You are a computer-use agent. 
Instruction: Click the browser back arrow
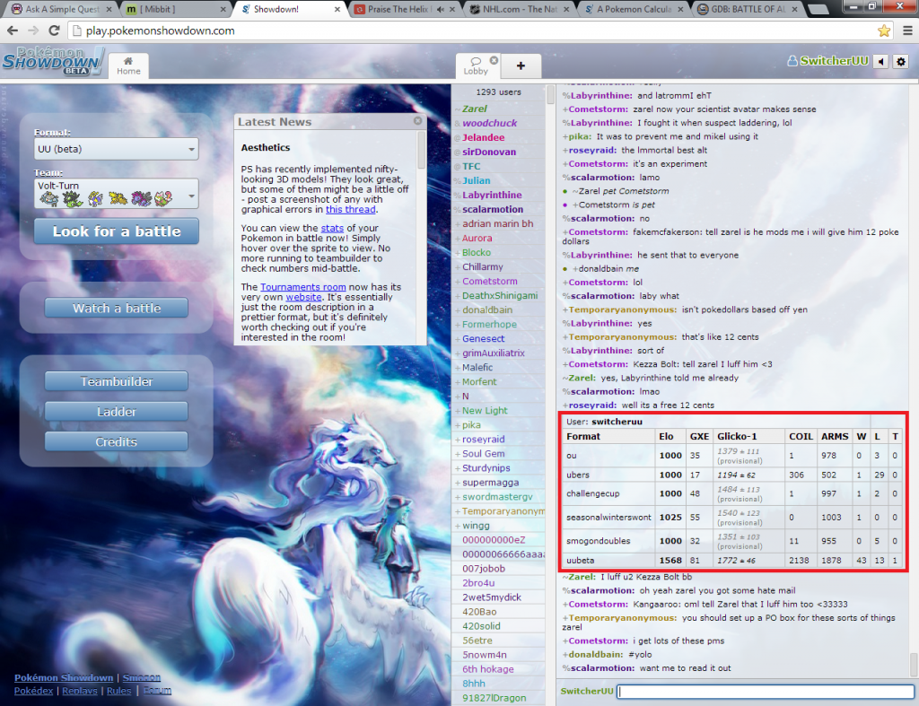point(13,31)
